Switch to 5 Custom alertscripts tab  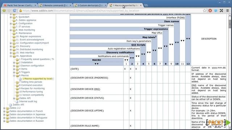[90, 5]
